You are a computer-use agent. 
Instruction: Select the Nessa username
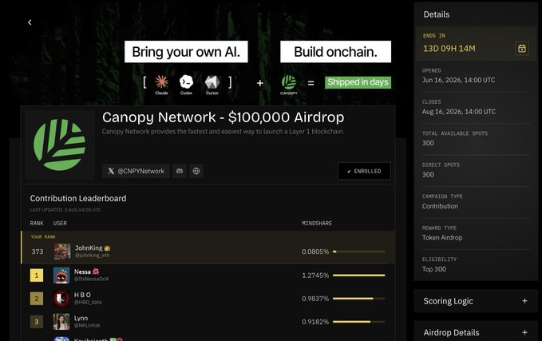82,272
